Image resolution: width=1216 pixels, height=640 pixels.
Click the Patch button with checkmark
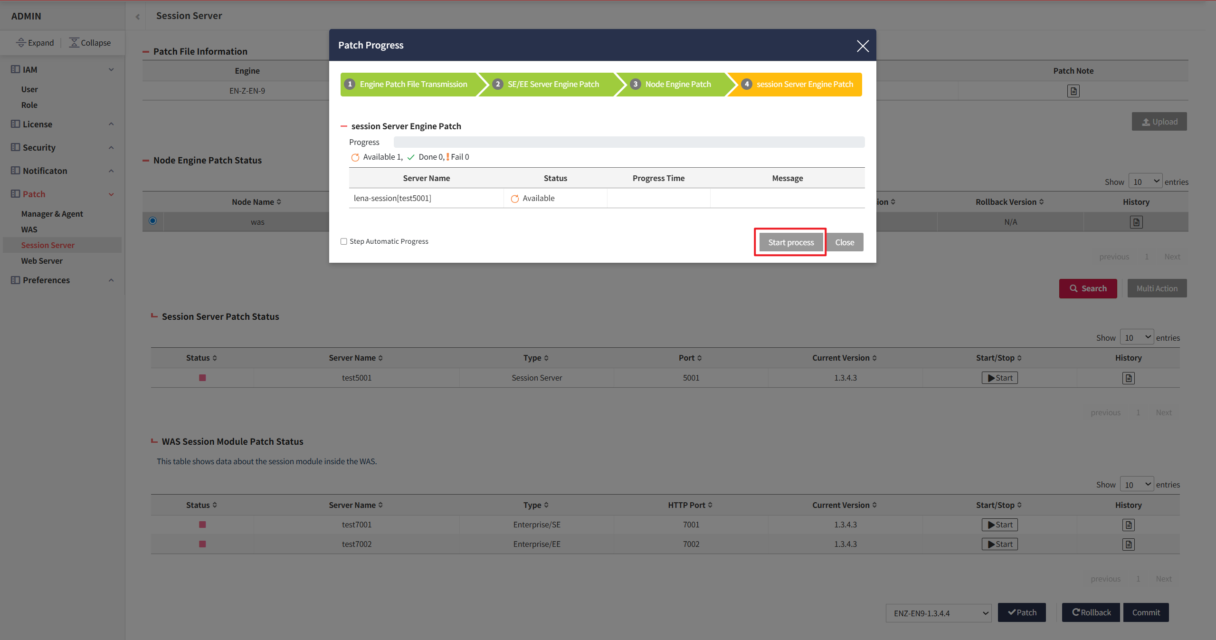tap(1022, 612)
